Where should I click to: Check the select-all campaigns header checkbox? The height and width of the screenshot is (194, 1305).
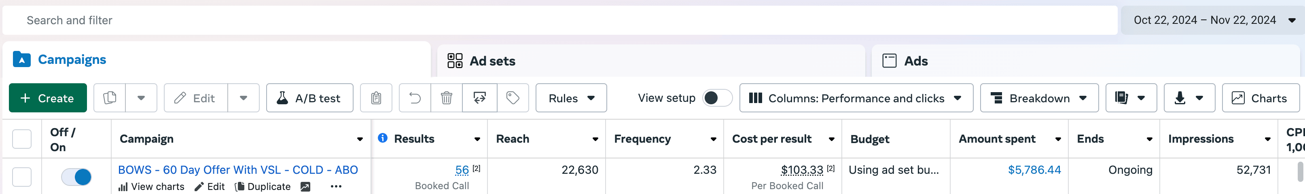22,139
